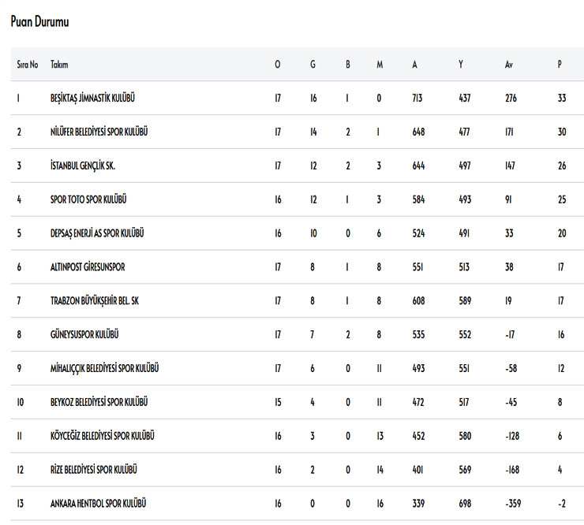
Task: Select Ankara Hentbol Spor Kulübü in table
Action: pyautogui.click(x=98, y=504)
